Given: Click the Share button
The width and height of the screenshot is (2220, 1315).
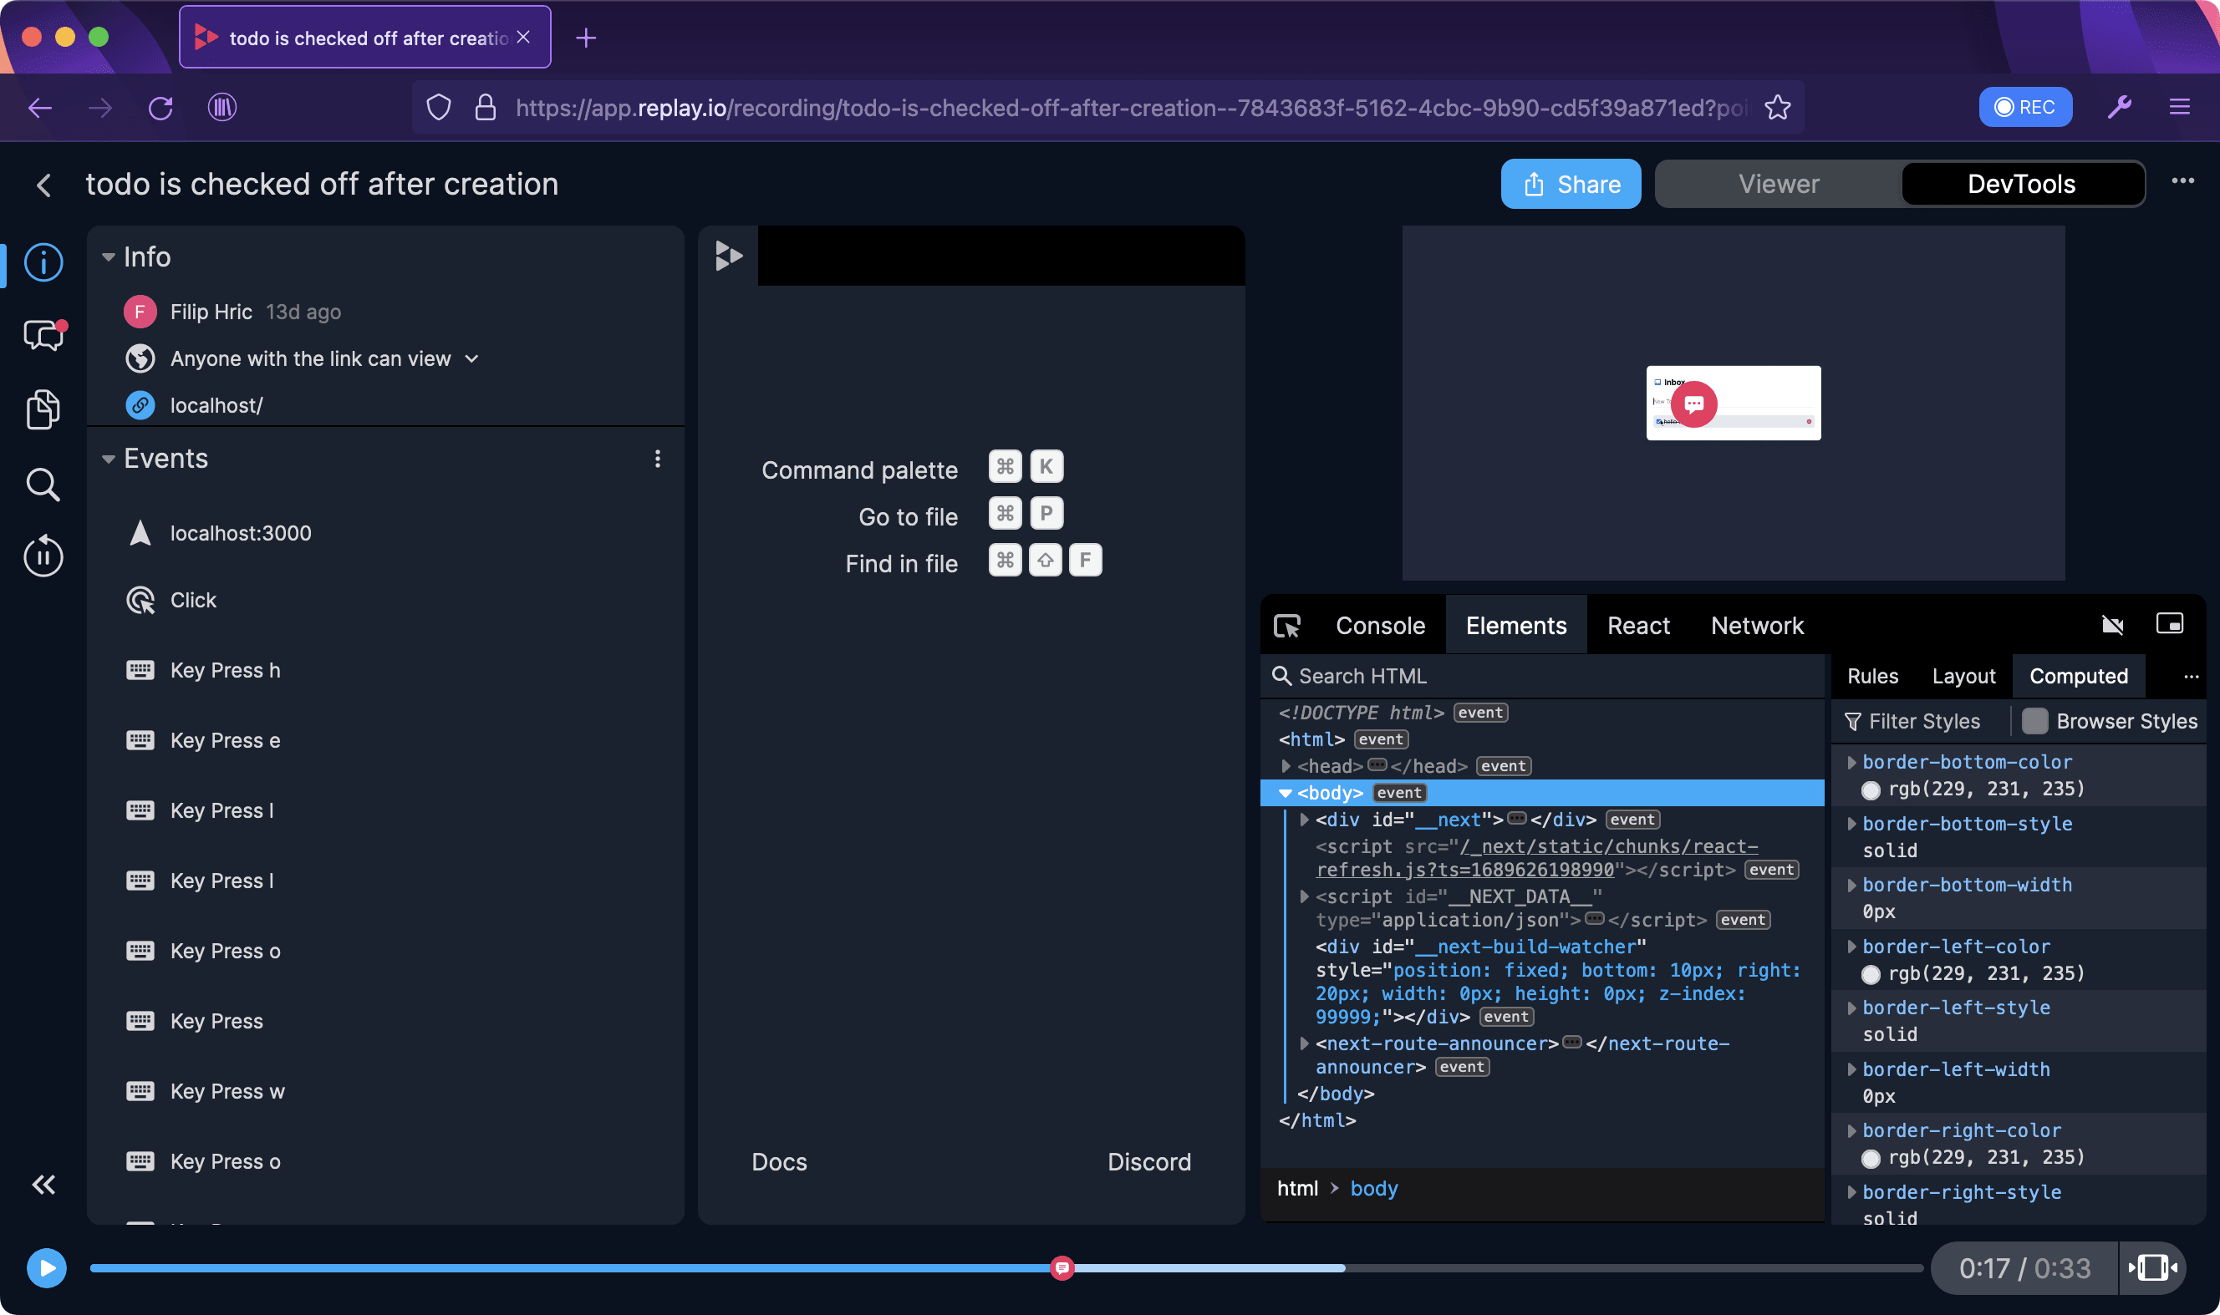Looking at the screenshot, I should click(1571, 185).
